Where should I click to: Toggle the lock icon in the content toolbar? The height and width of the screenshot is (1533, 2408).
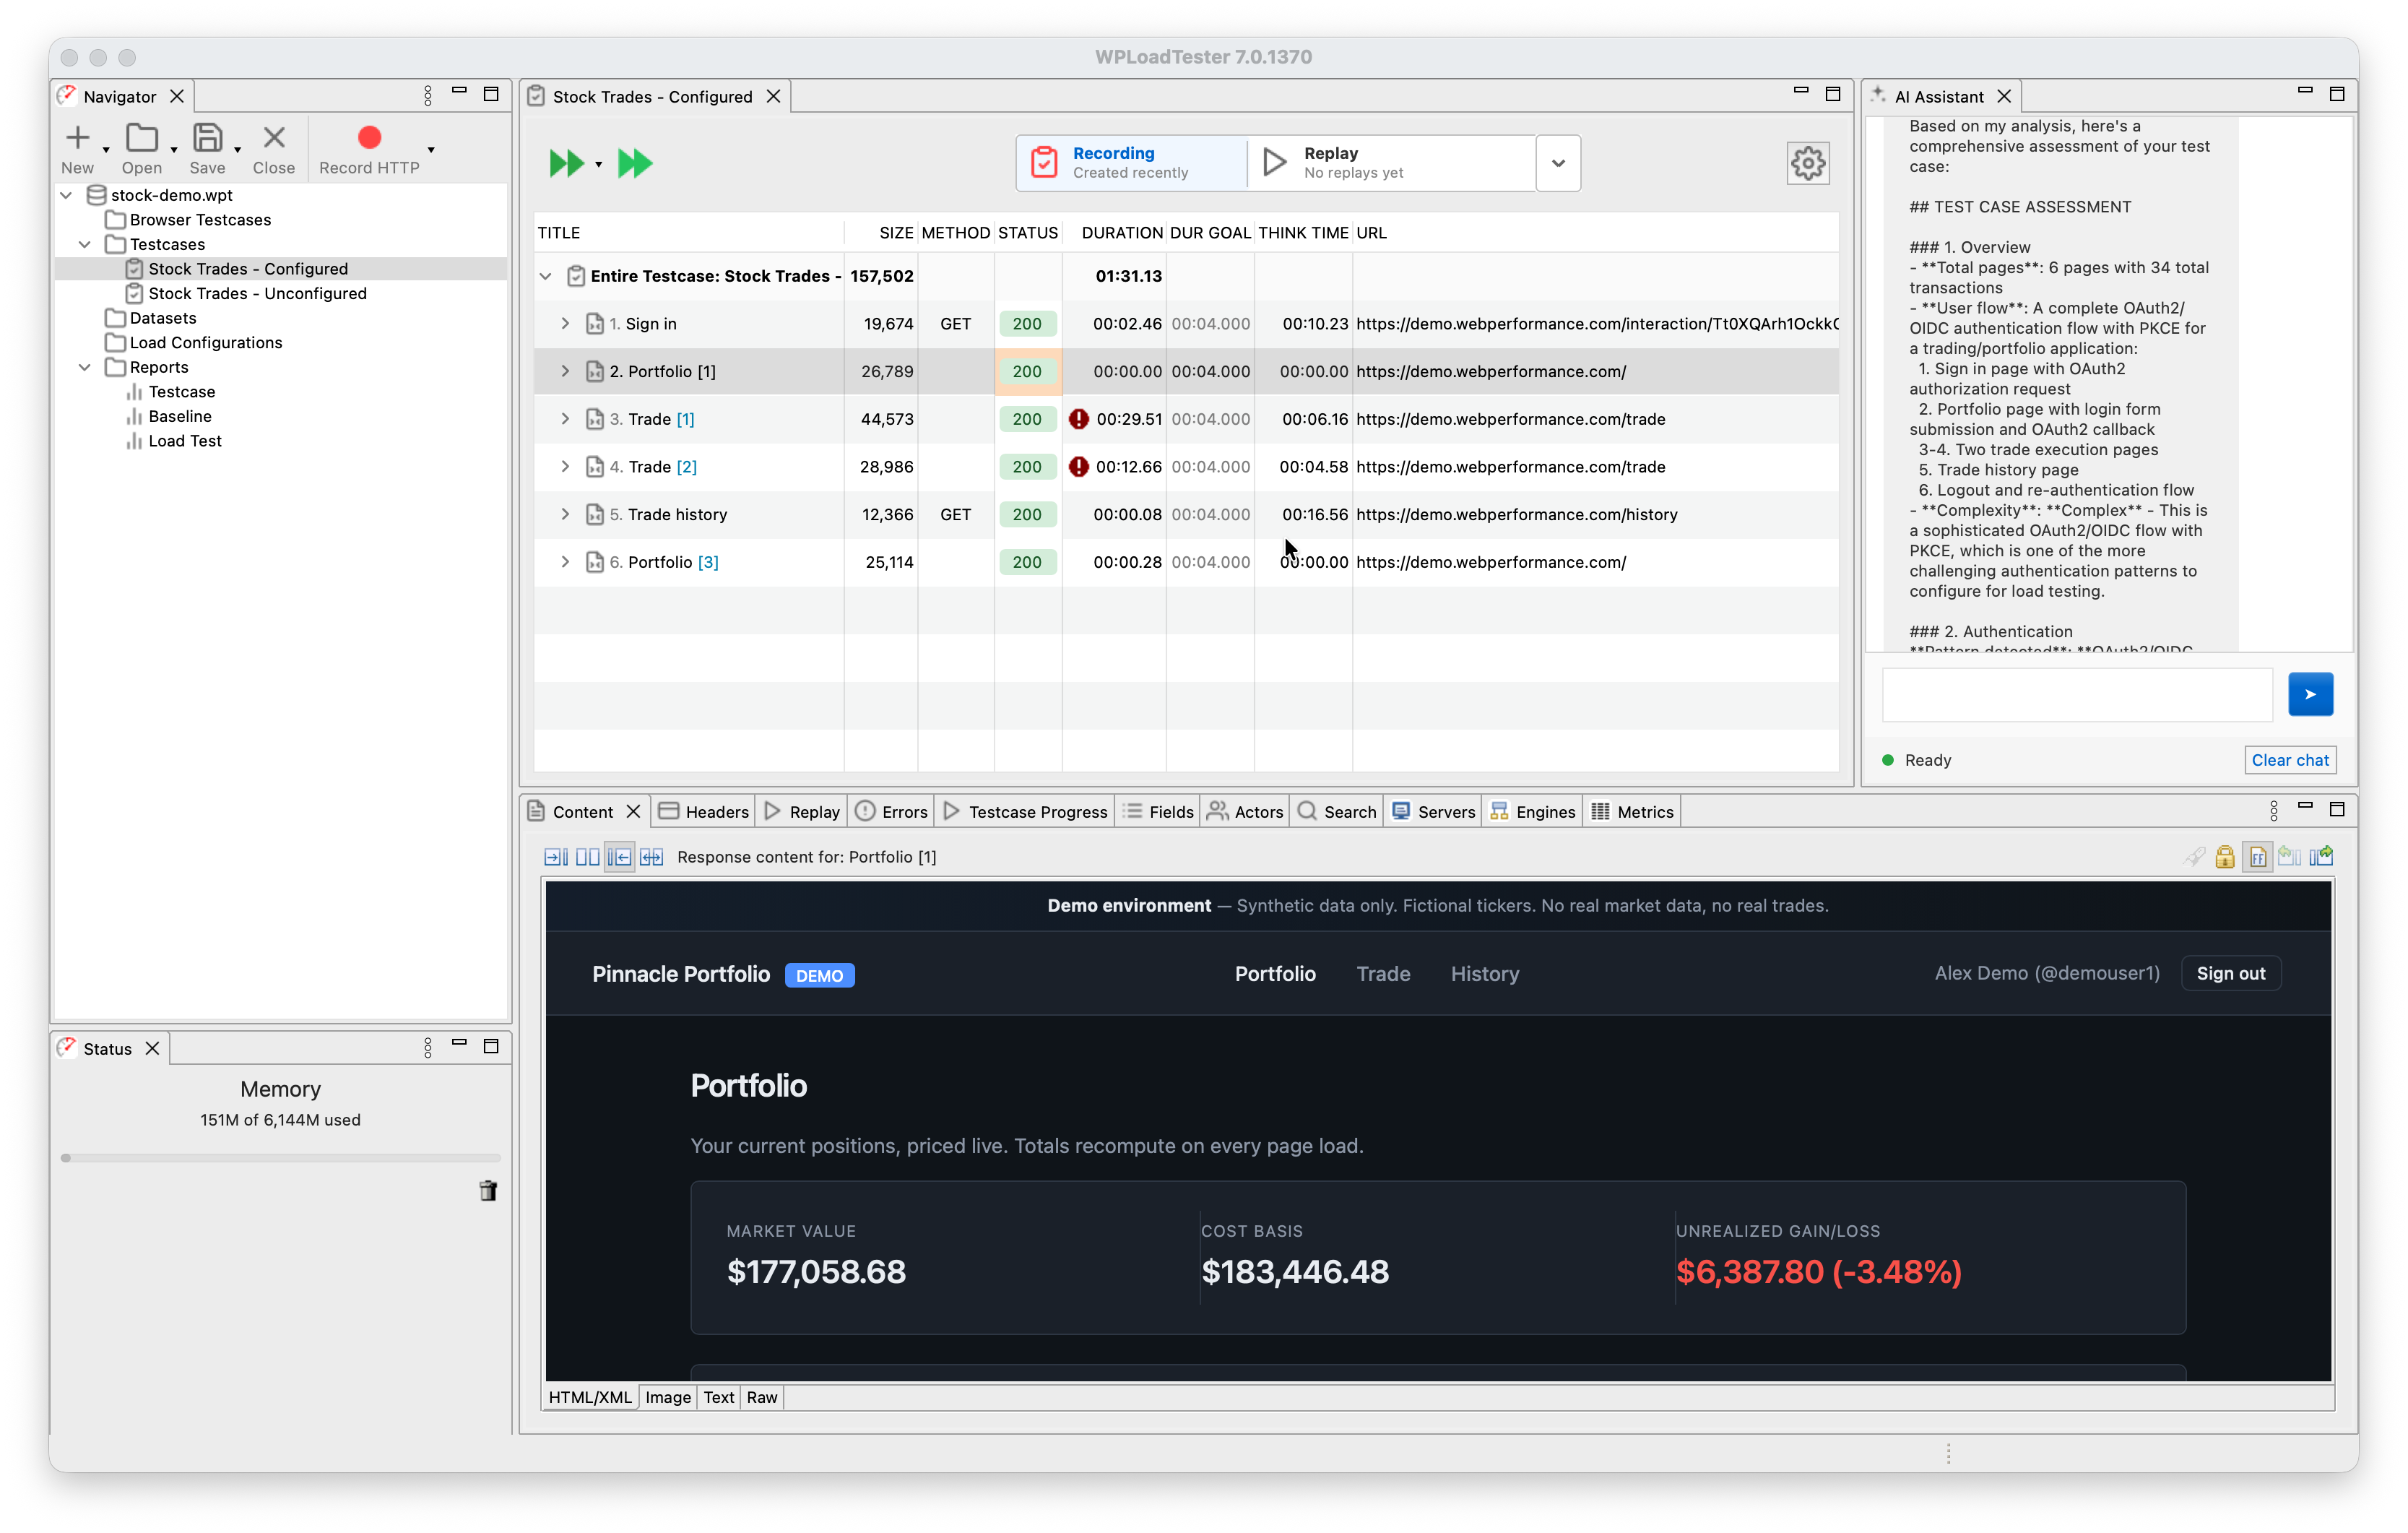point(2225,857)
